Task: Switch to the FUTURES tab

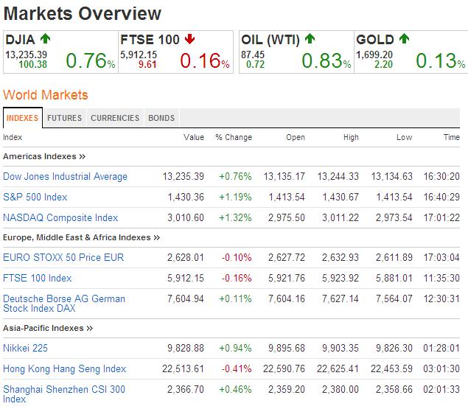Action: (x=64, y=118)
